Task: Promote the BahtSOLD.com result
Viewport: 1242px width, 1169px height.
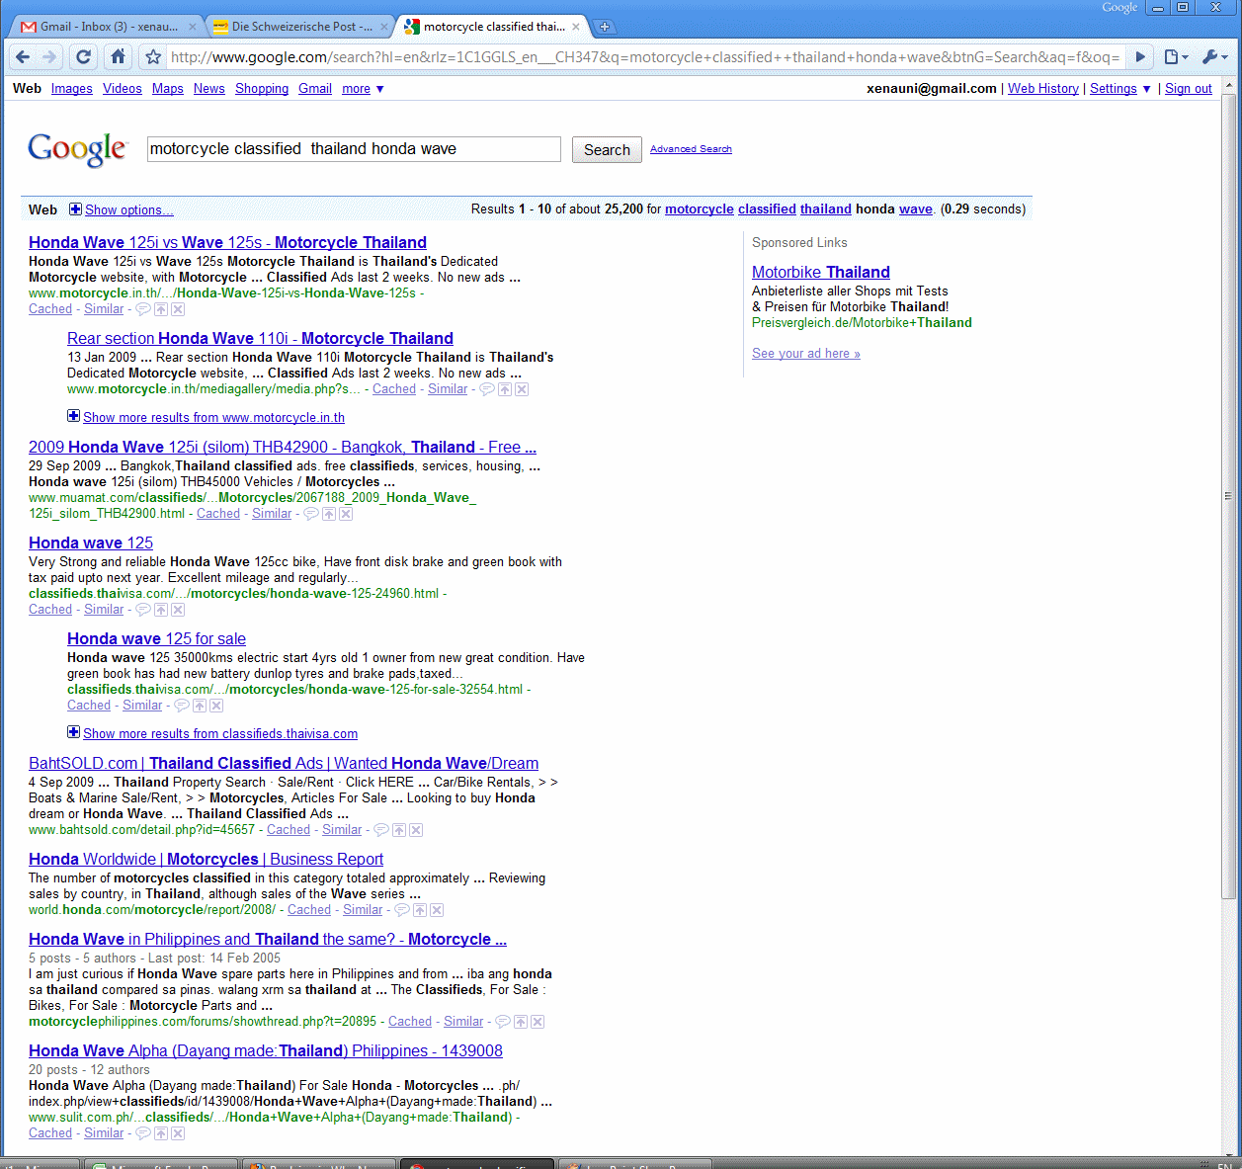Action: (x=399, y=830)
